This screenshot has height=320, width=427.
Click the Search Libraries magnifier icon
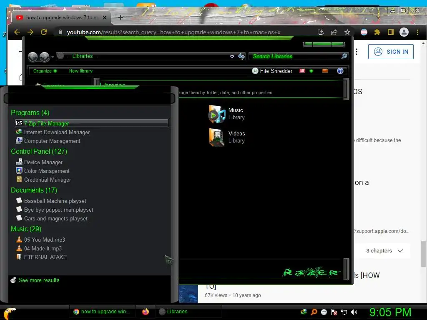click(x=344, y=56)
